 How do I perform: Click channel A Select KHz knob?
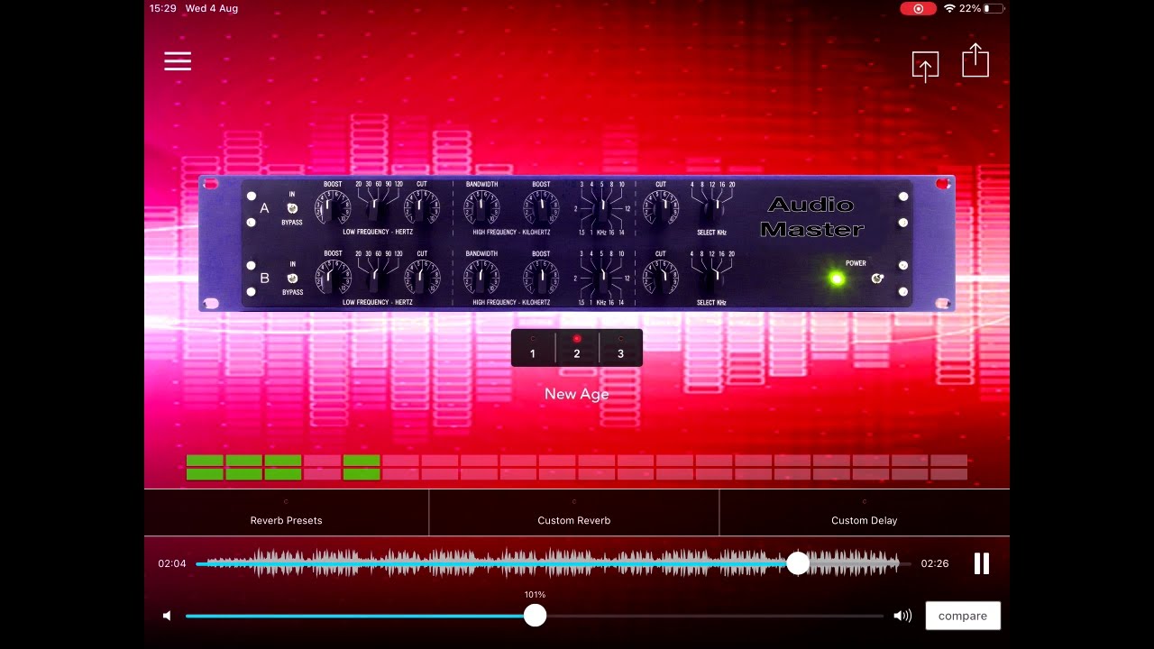(x=712, y=208)
